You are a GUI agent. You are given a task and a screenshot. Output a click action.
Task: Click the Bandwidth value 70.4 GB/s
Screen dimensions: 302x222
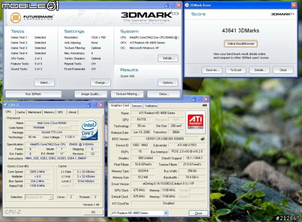click(192, 177)
